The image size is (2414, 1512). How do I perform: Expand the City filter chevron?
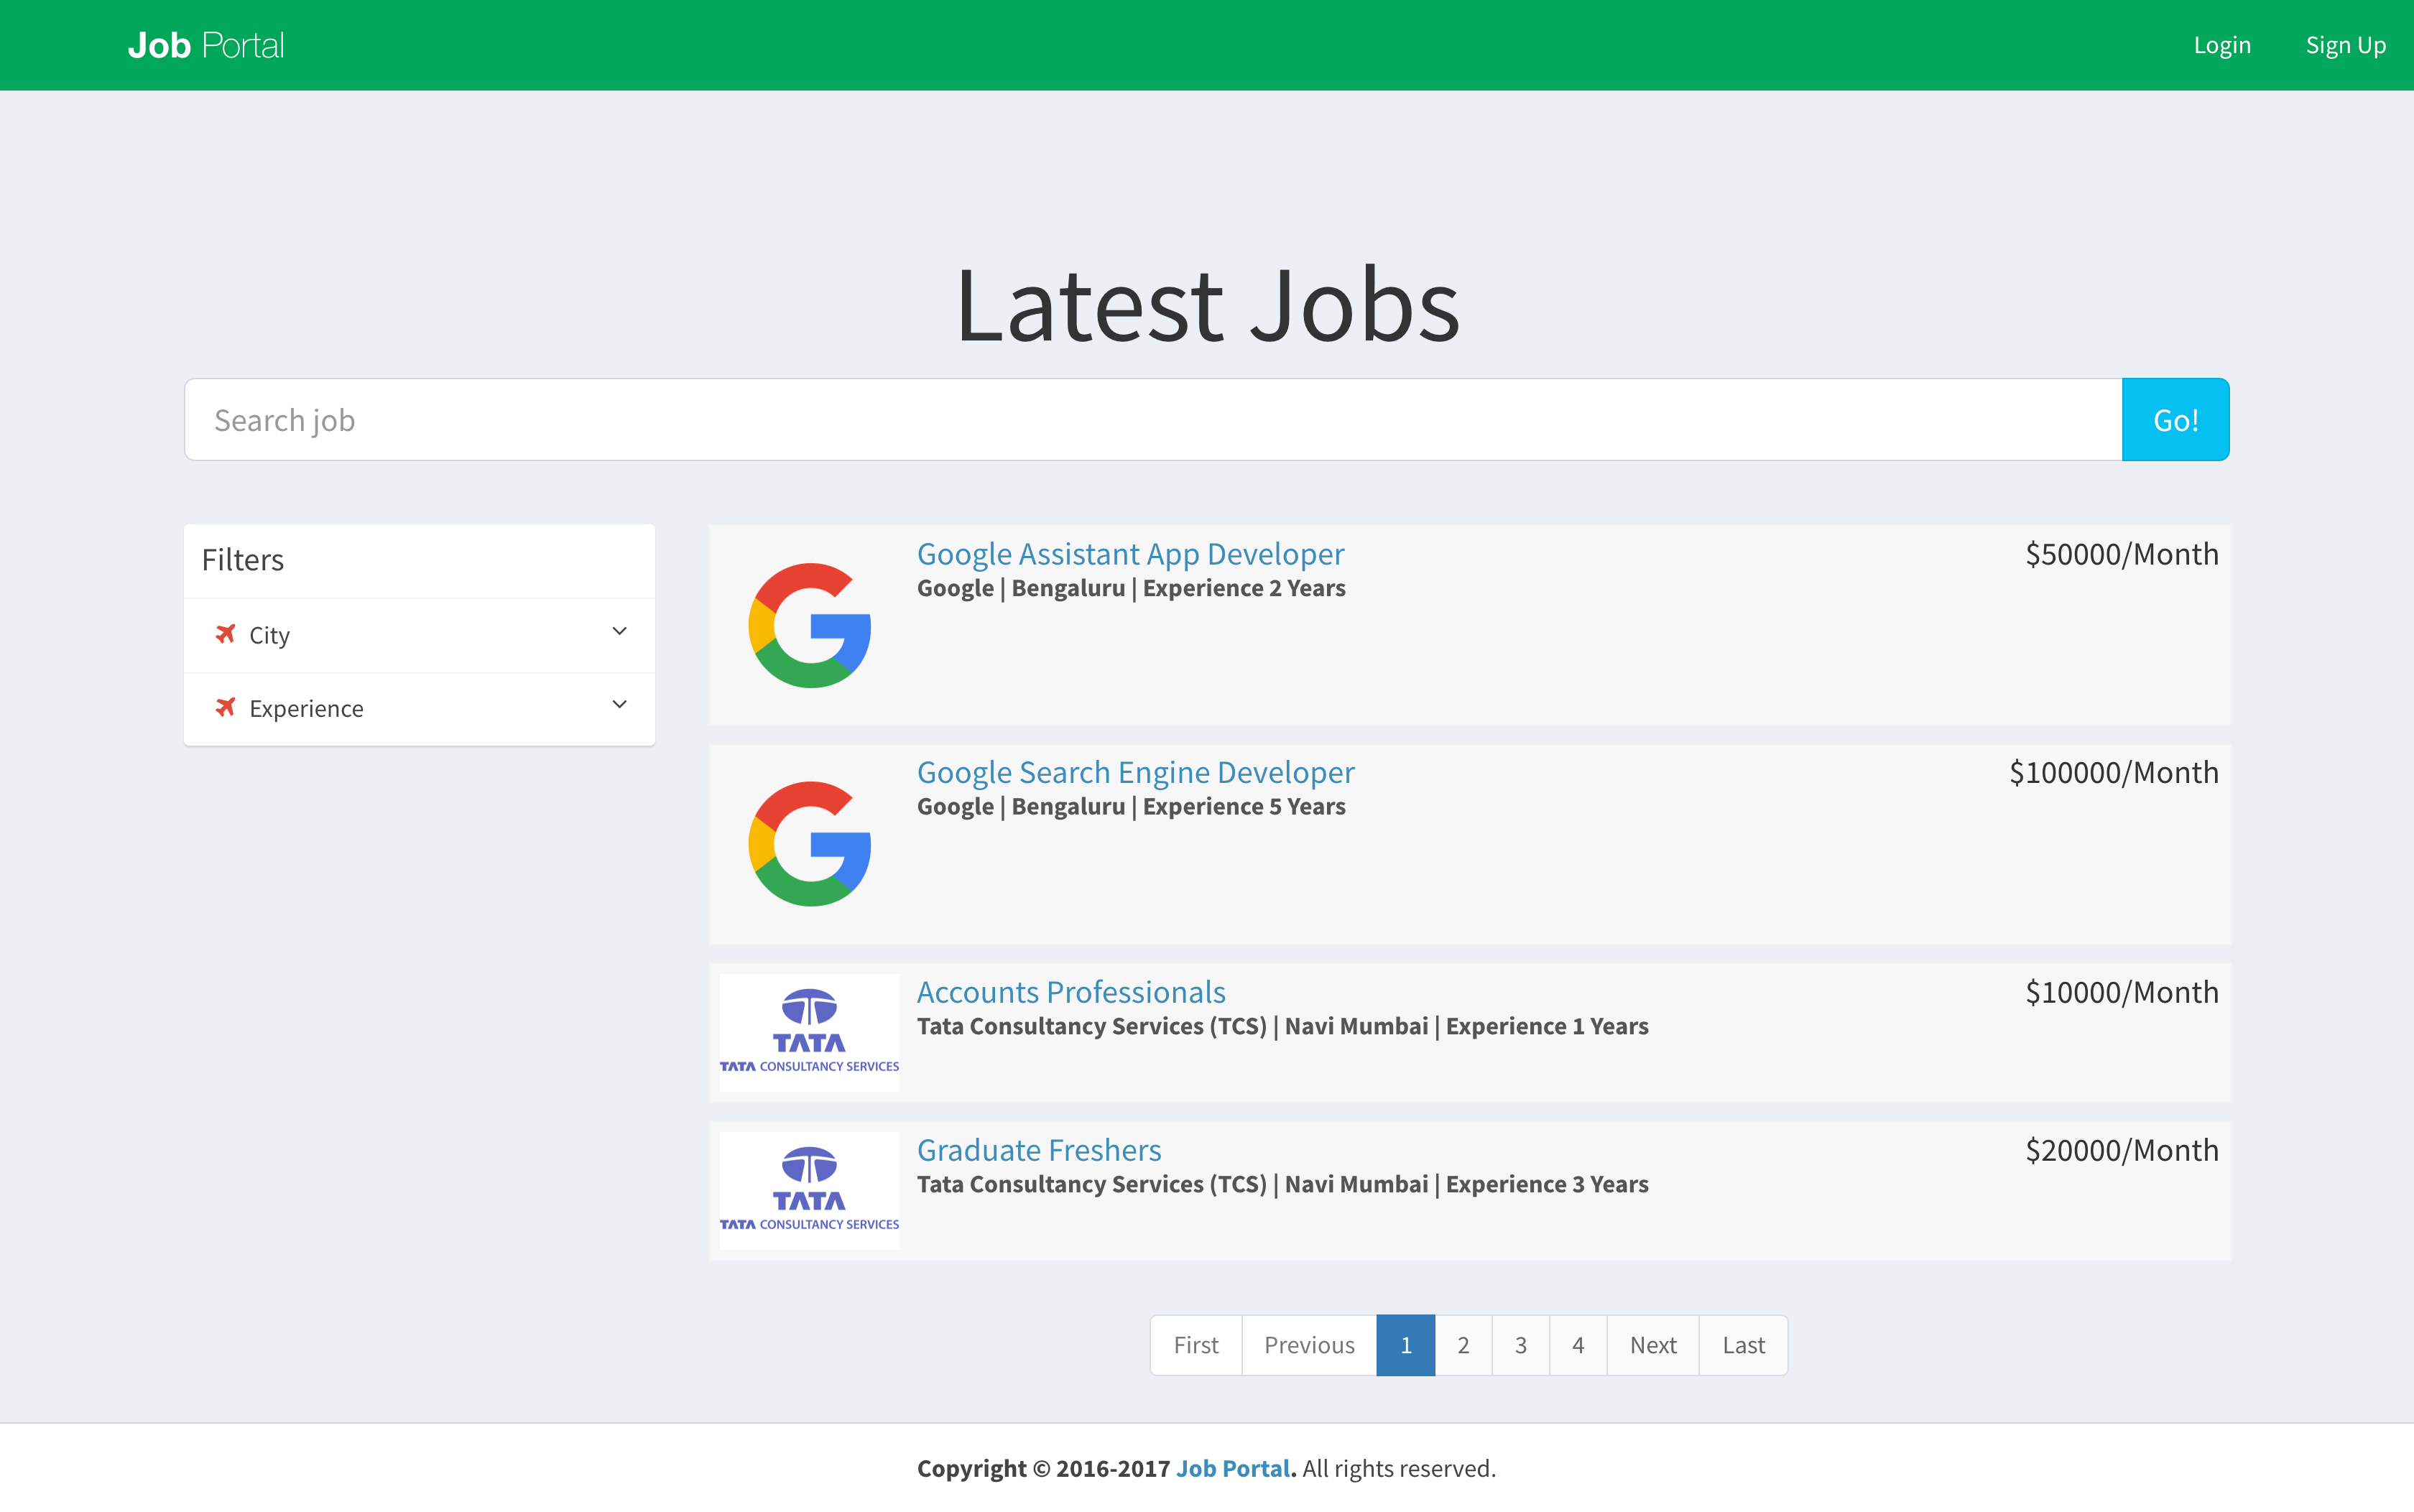(x=619, y=632)
